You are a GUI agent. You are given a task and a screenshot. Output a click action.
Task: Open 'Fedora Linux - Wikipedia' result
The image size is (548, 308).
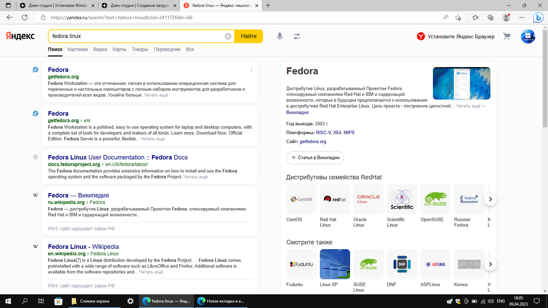[83, 246]
